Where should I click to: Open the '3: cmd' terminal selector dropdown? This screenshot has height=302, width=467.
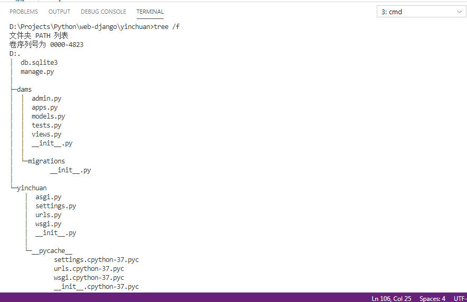tap(421, 12)
